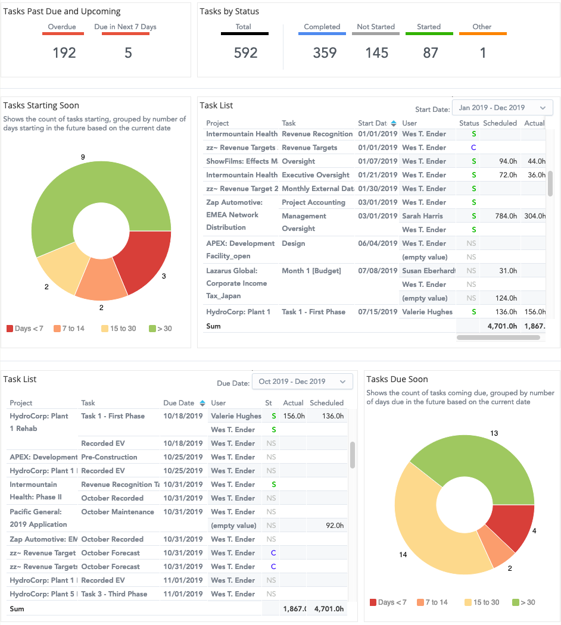Click the Started tasks count 87
The width and height of the screenshot is (561, 625).
click(x=430, y=52)
